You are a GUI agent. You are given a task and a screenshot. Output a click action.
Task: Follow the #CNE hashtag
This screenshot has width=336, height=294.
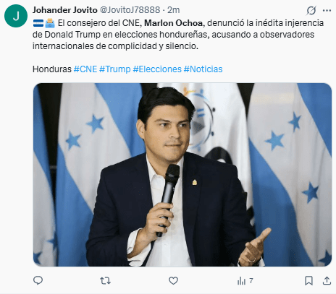pos(85,69)
